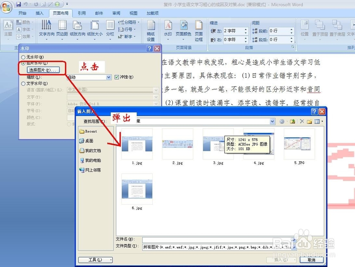Open the 分隔符 breaks dropdown

click(129, 22)
